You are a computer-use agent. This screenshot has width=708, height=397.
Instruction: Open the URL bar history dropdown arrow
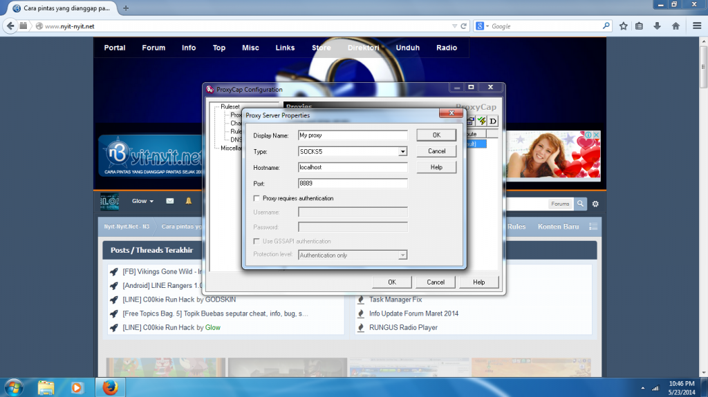455,26
